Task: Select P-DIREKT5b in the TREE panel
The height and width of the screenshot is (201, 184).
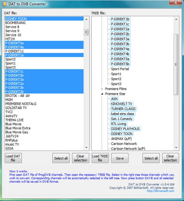Action: 120,64
